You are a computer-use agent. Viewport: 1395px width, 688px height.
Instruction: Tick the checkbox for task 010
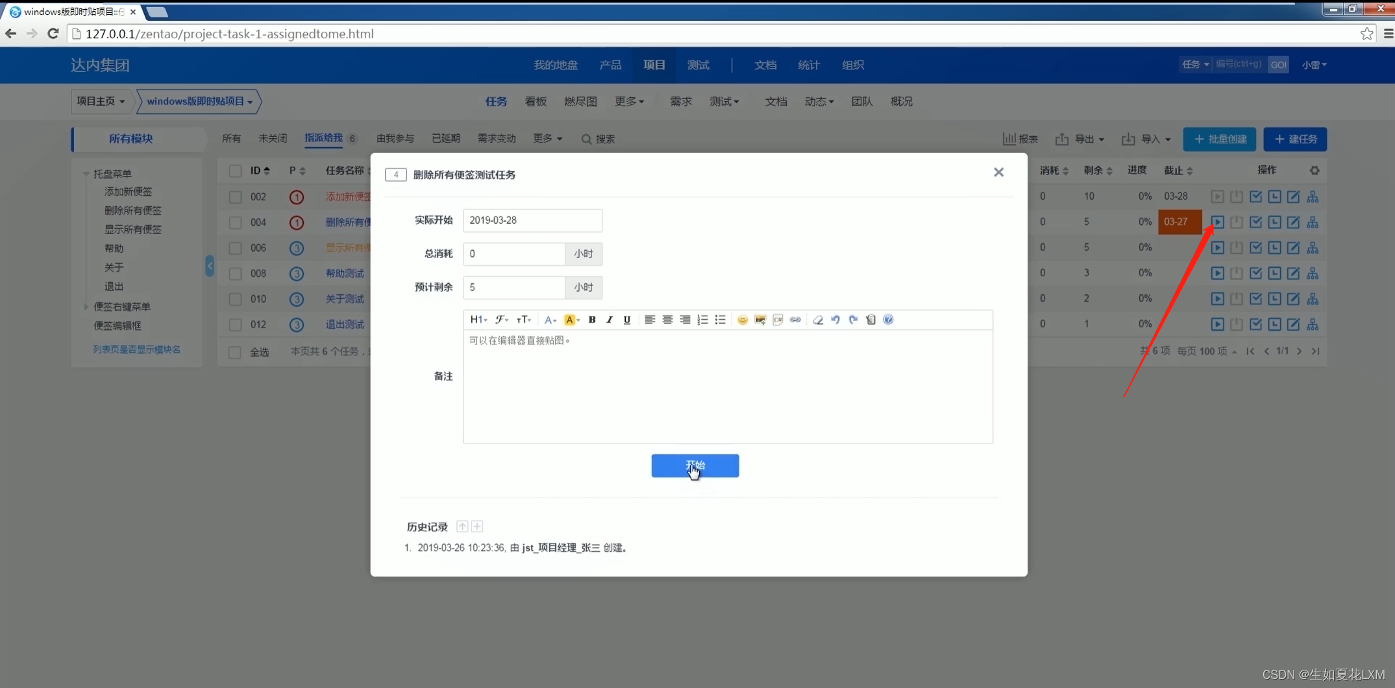235,299
